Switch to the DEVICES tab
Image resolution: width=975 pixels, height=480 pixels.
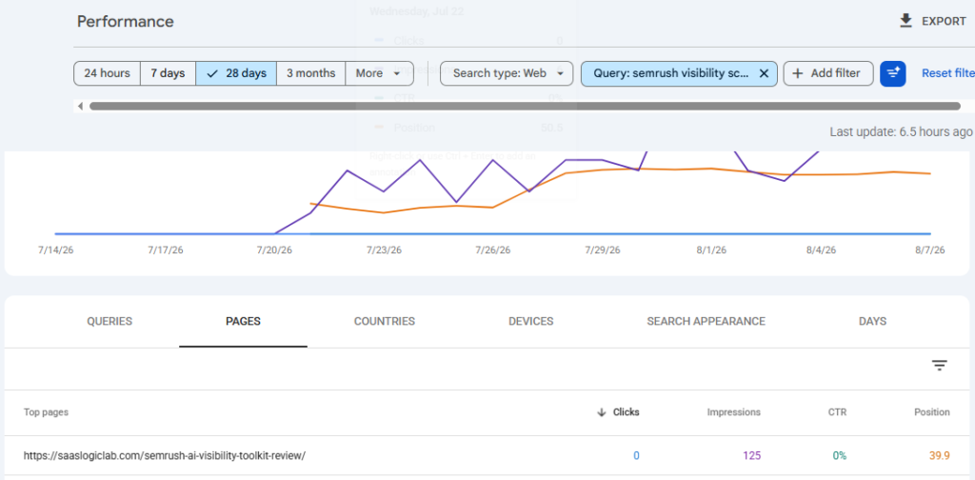531,322
